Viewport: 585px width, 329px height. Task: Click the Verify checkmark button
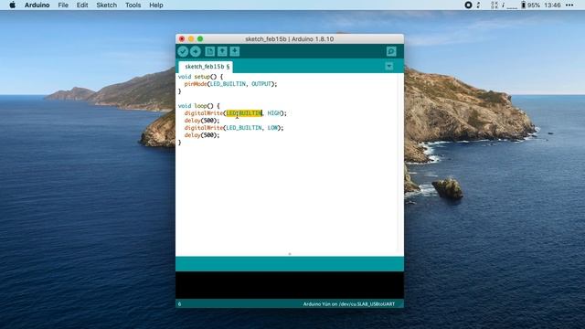[183, 51]
